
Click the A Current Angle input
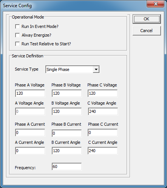click(x=30, y=151)
